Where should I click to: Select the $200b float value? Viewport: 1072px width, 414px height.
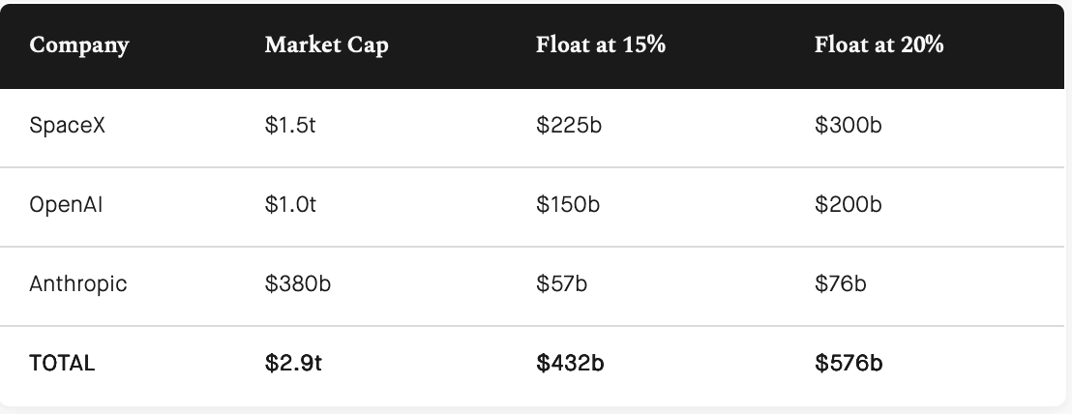[x=849, y=205]
